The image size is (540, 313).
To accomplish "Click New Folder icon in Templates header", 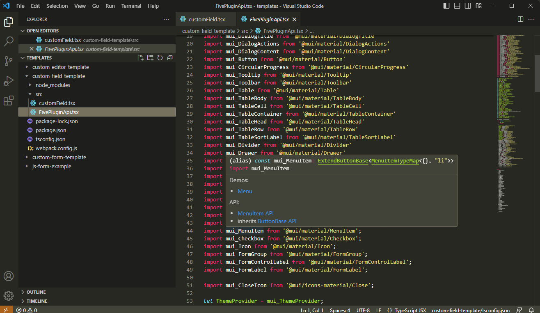I will pos(150,58).
